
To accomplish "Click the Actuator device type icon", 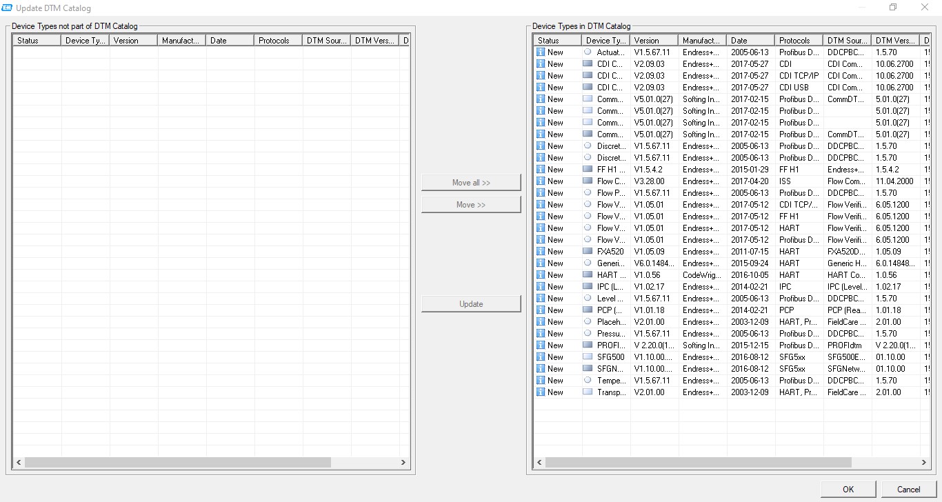I will [588, 52].
